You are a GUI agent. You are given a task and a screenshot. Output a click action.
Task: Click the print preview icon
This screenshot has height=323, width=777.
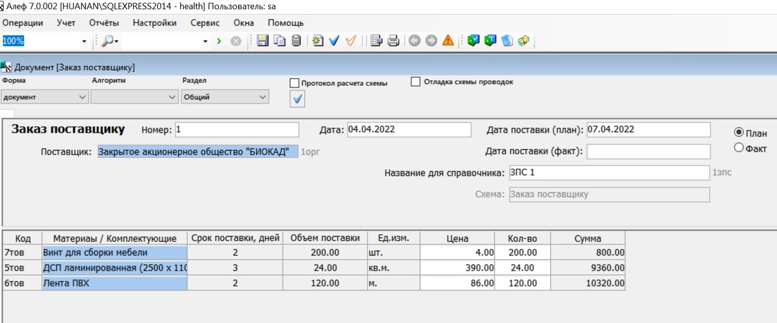[377, 41]
